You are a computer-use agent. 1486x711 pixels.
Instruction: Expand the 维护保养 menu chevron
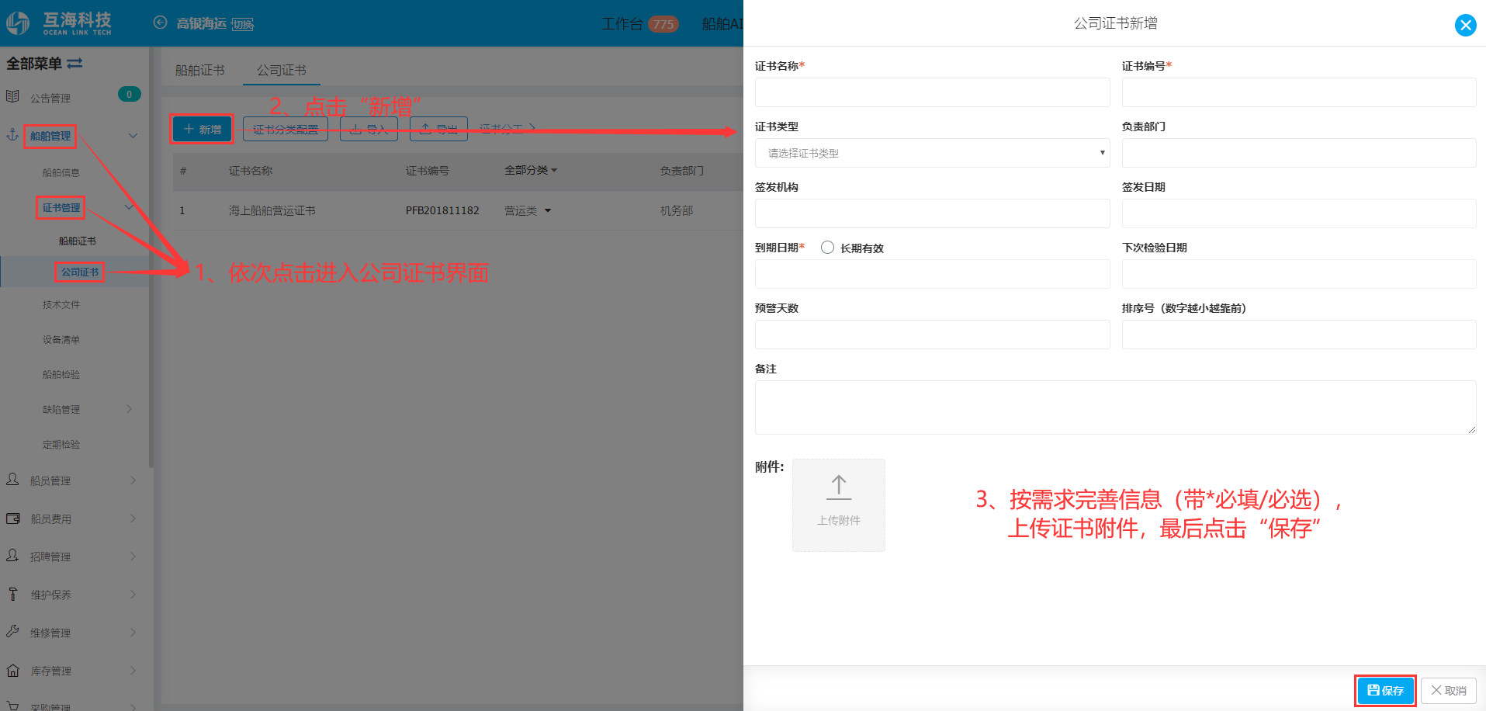(133, 595)
